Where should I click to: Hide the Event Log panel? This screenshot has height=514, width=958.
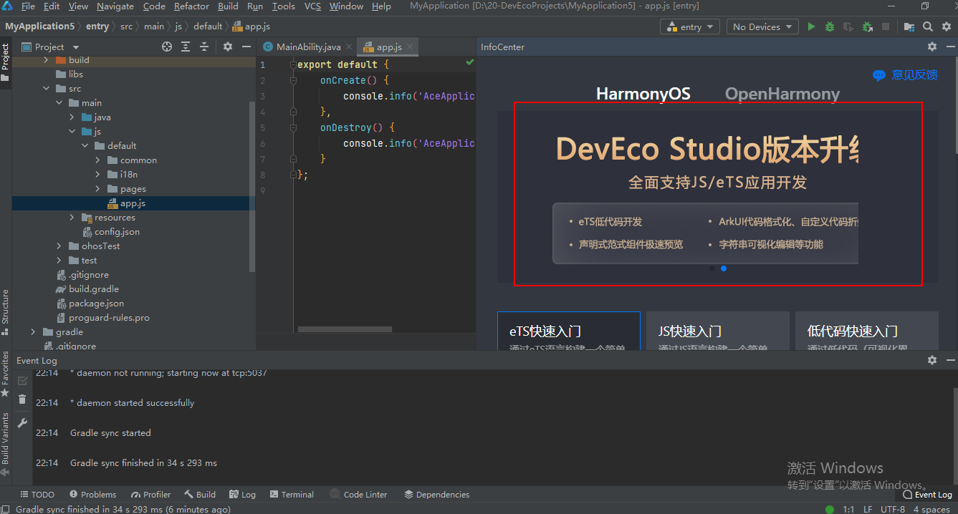tap(950, 360)
